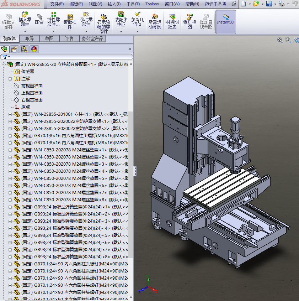Image resolution: width=299 pixels, height=301 pixels.
Task: Click the Zoom to Fit magnifier icon
Action: tap(280, 40)
